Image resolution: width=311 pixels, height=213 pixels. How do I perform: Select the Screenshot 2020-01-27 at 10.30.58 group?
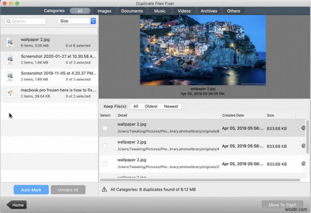click(49, 59)
